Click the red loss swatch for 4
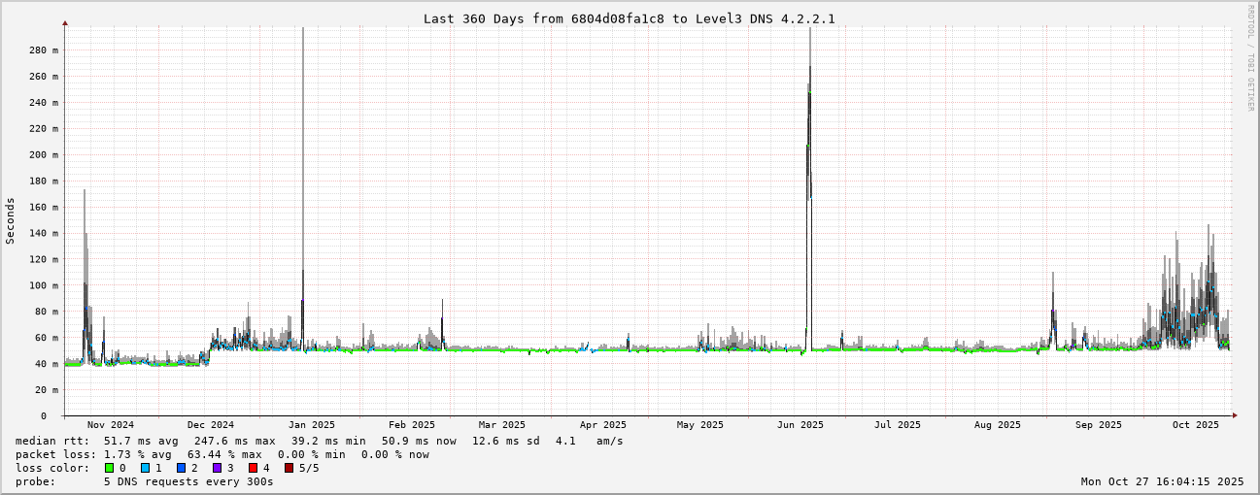 pos(253,468)
